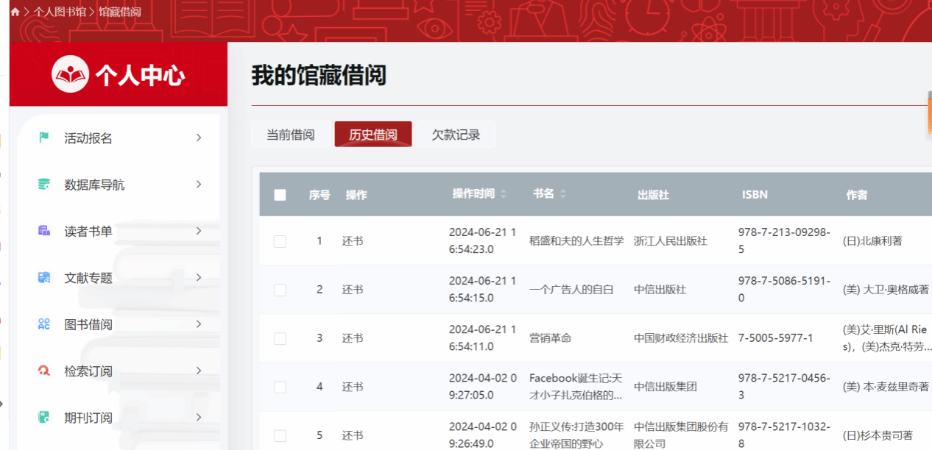Click the database icon beside 数据库导航
Viewport: 932px width, 450px height.
pyautogui.click(x=44, y=185)
